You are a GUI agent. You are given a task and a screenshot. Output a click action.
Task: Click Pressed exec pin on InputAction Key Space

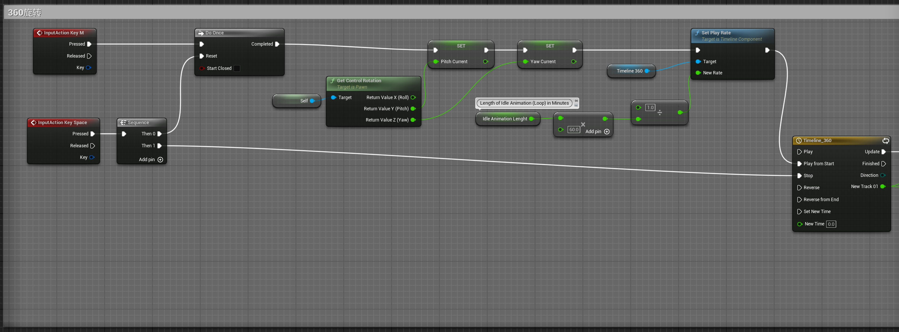tap(93, 134)
